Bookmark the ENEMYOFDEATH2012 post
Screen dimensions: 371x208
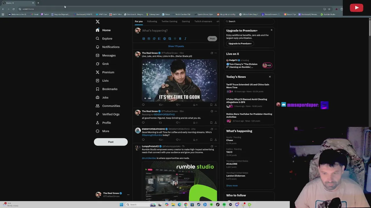point(211,140)
